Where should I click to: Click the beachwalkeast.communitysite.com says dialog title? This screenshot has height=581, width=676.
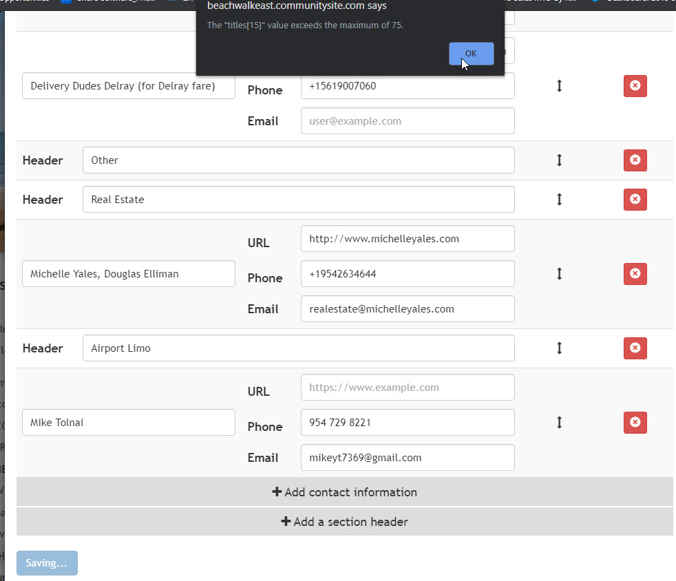coord(297,6)
